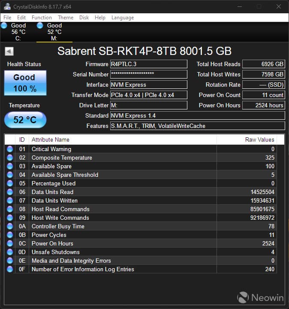Click the status orb for Power On Hours row 0C
Screen dimensions: 289x309
point(10,243)
